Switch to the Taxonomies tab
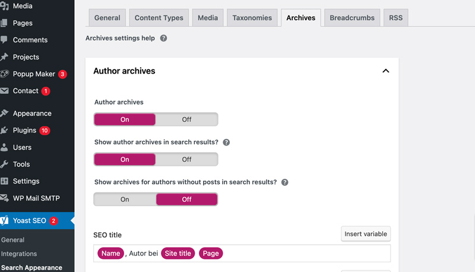Screen dimensions: 475x272 point(252,18)
